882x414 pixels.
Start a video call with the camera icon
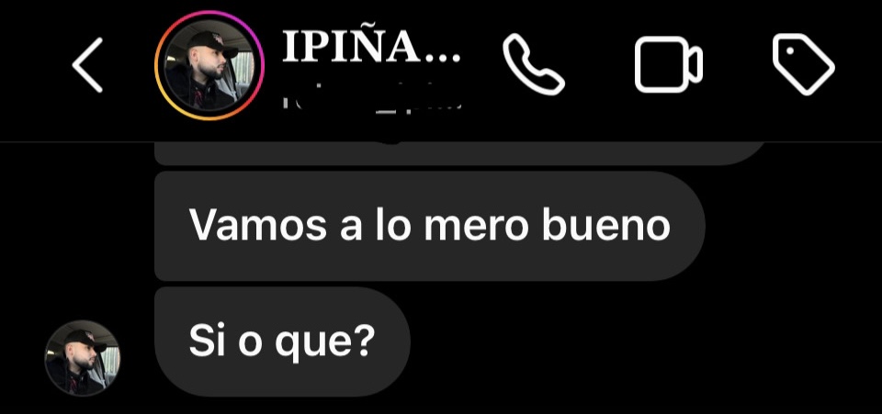668,64
